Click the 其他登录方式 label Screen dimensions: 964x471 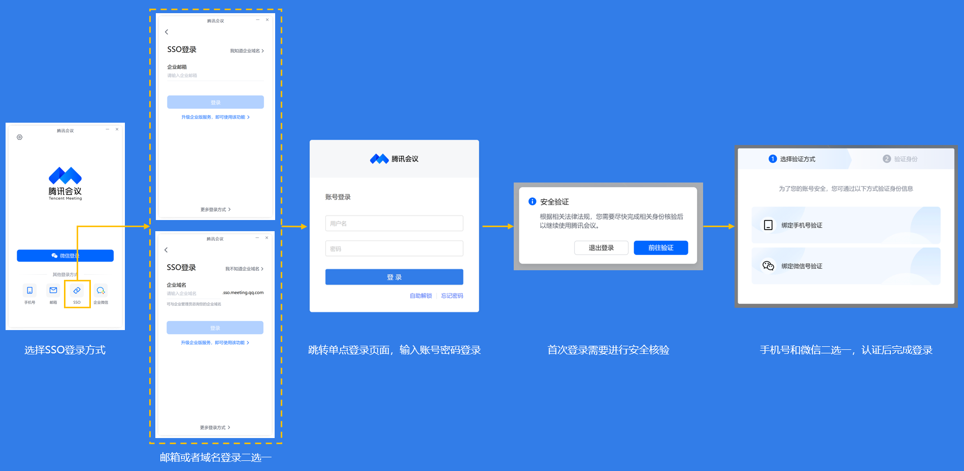click(x=65, y=274)
